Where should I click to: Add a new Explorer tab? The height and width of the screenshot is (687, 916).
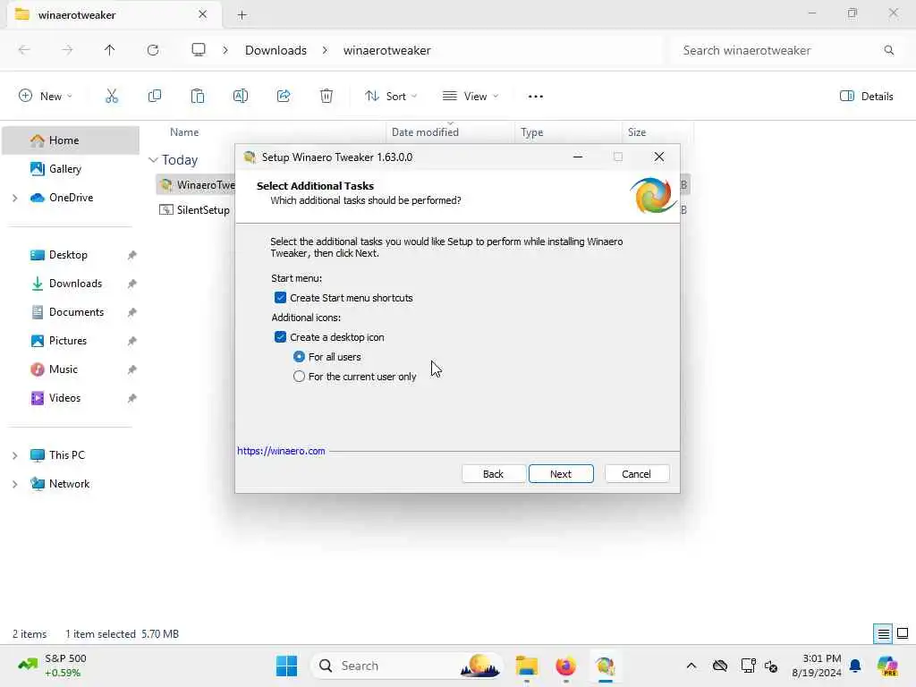(x=242, y=15)
